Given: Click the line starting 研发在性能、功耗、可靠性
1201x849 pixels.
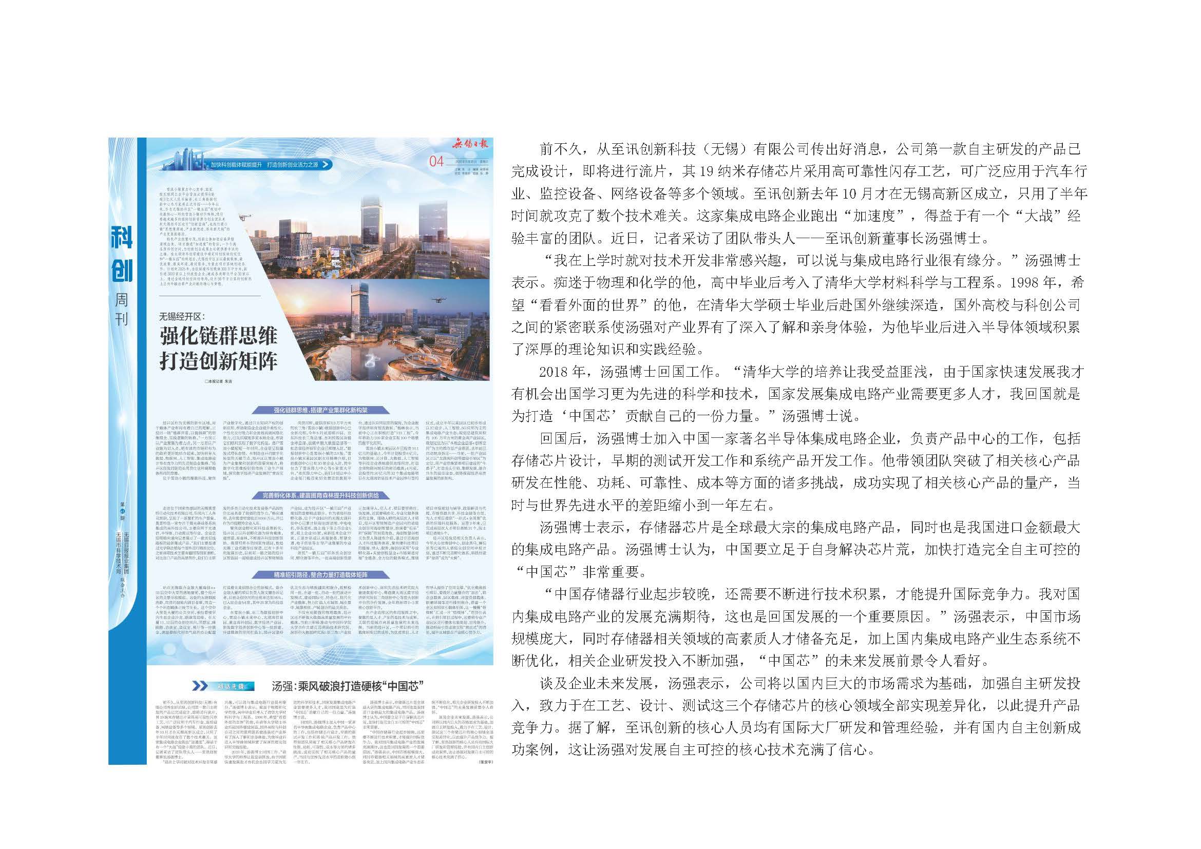Looking at the screenshot, I should coord(795,484).
